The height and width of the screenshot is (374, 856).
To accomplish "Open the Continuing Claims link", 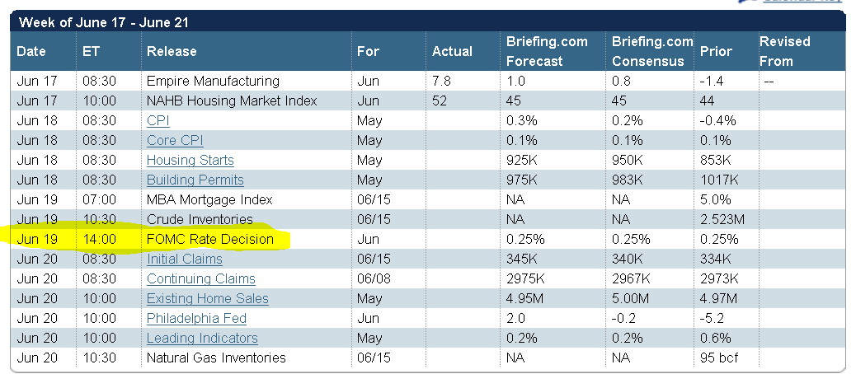I will (x=200, y=278).
